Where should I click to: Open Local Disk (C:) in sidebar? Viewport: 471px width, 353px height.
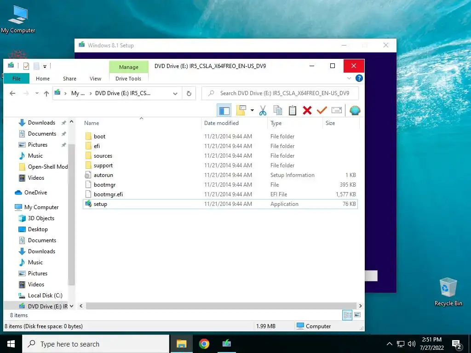pos(45,296)
